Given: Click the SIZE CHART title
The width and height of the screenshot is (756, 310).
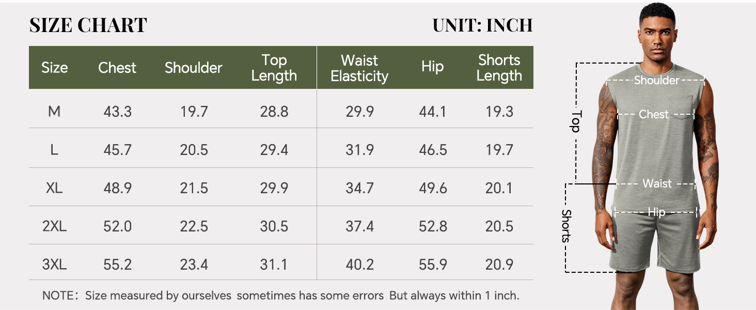Looking at the screenshot, I should click(88, 25).
